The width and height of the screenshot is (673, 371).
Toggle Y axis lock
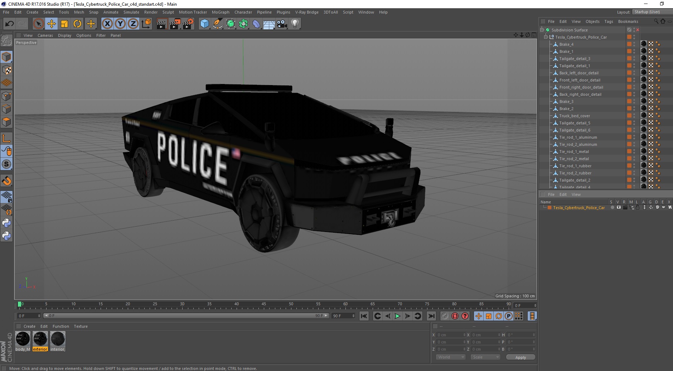[x=120, y=24]
